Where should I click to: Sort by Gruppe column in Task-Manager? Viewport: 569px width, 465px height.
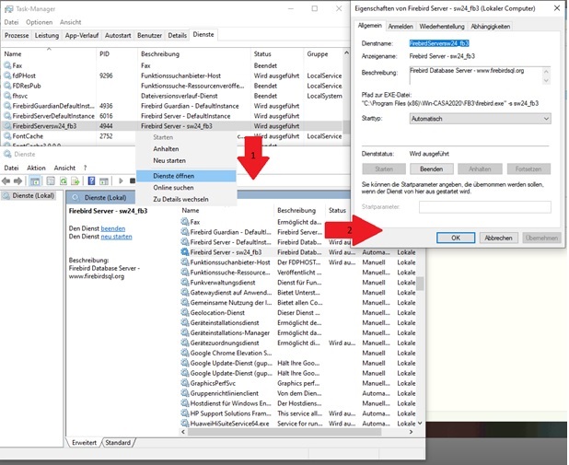pos(317,53)
